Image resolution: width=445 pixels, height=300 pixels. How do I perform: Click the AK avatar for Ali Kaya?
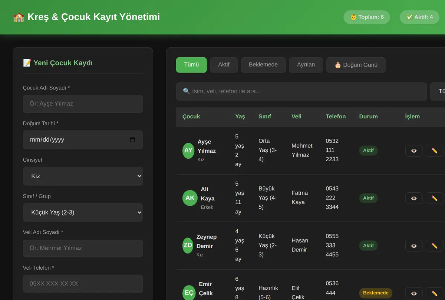click(190, 198)
